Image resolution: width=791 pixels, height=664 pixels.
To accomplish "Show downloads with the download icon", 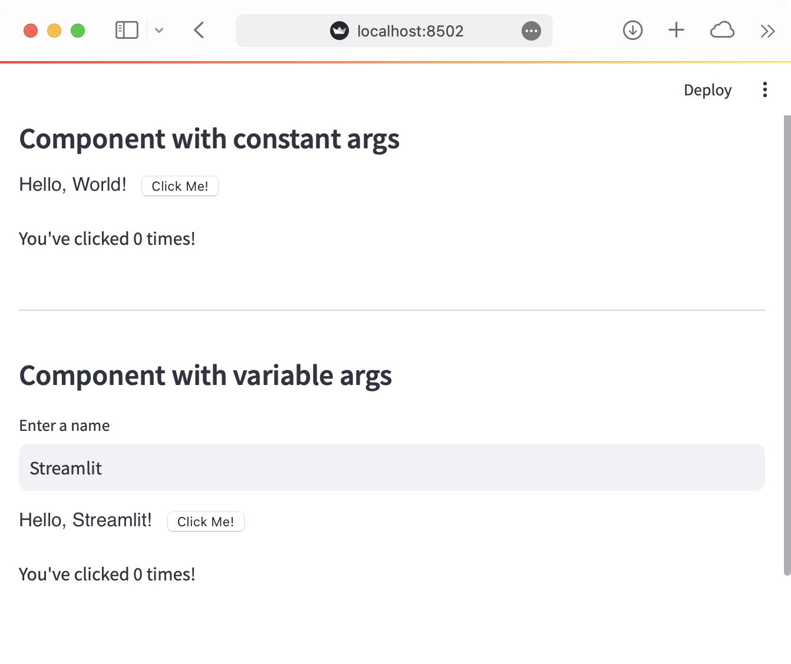I will (x=632, y=30).
